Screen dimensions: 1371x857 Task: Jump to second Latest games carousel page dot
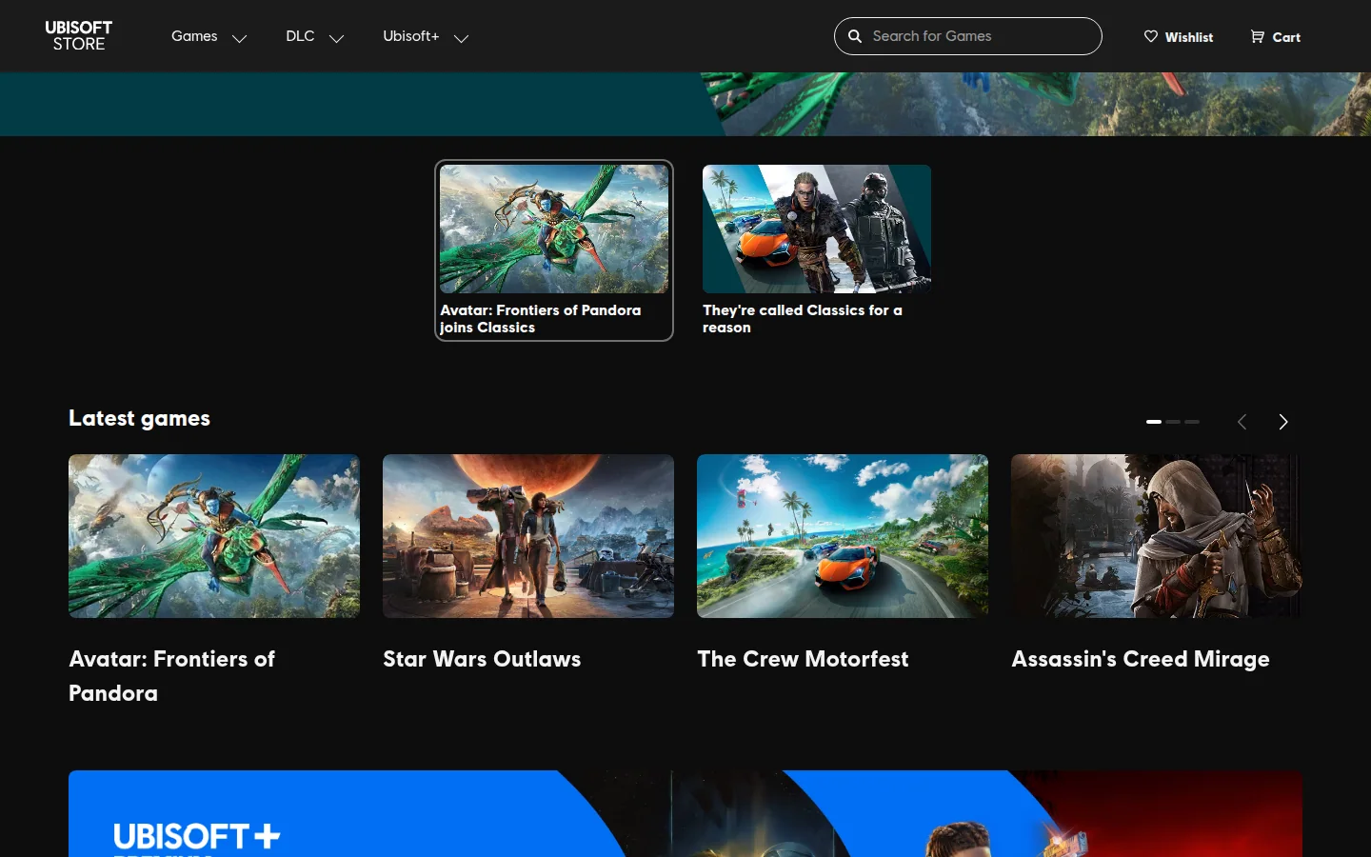pos(1173,422)
